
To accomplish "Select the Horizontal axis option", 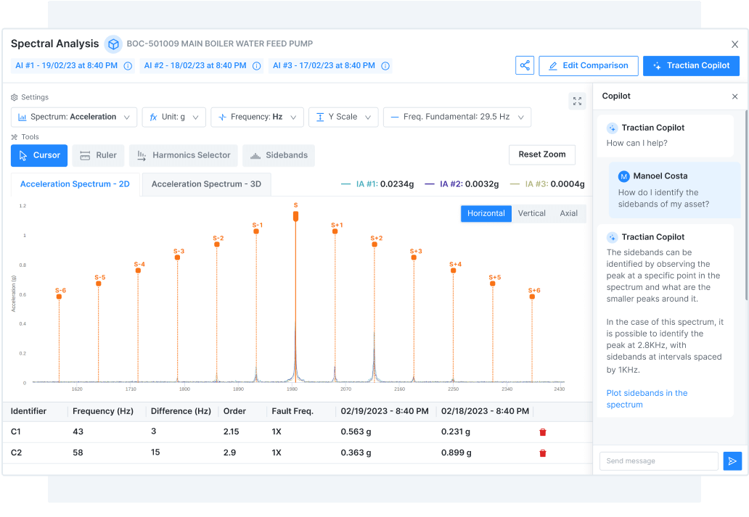I will point(486,213).
